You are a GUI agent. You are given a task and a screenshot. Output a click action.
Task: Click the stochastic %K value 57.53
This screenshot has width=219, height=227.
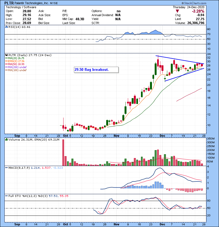pos(53,196)
